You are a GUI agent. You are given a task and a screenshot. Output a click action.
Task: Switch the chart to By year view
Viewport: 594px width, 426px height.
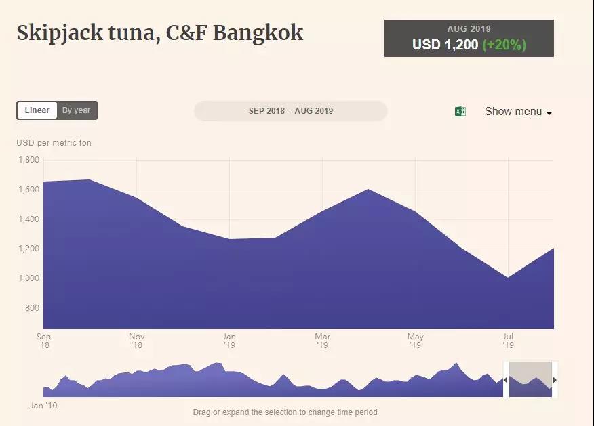click(76, 110)
